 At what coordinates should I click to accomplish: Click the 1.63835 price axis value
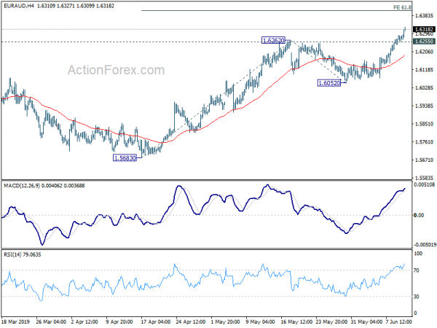(424, 15)
